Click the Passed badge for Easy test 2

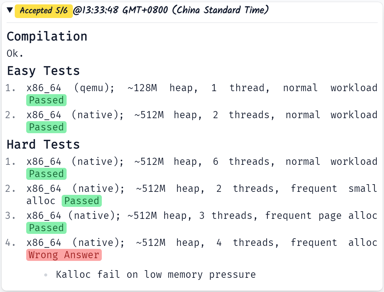46,127
